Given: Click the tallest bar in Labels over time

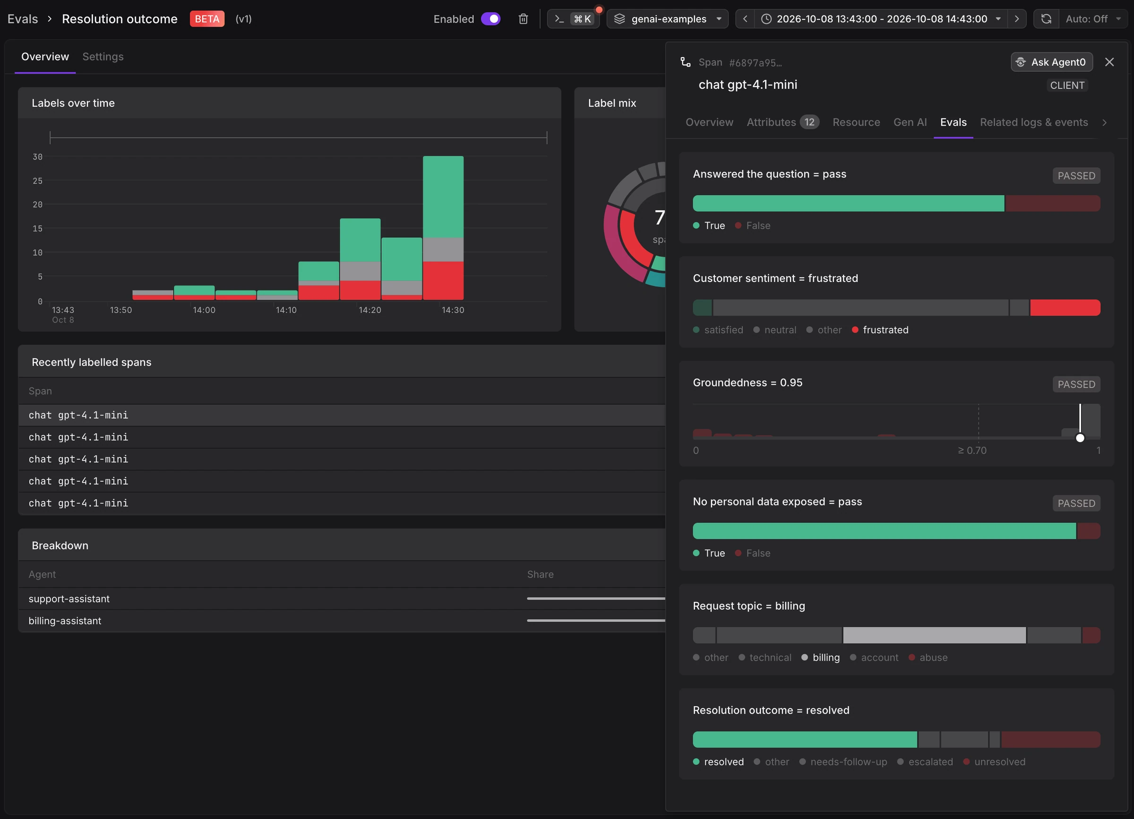Looking at the screenshot, I should click(443, 228).
